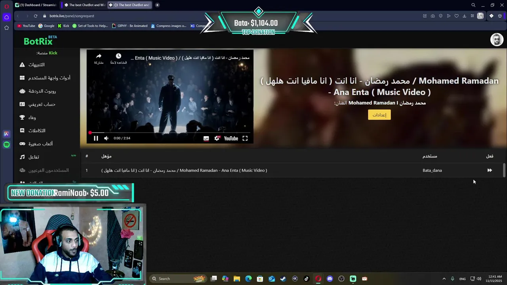This screenshot has width=507, height=285.
Task: Open Microsoft Edge from taskbar
Action: coord(248,279)
